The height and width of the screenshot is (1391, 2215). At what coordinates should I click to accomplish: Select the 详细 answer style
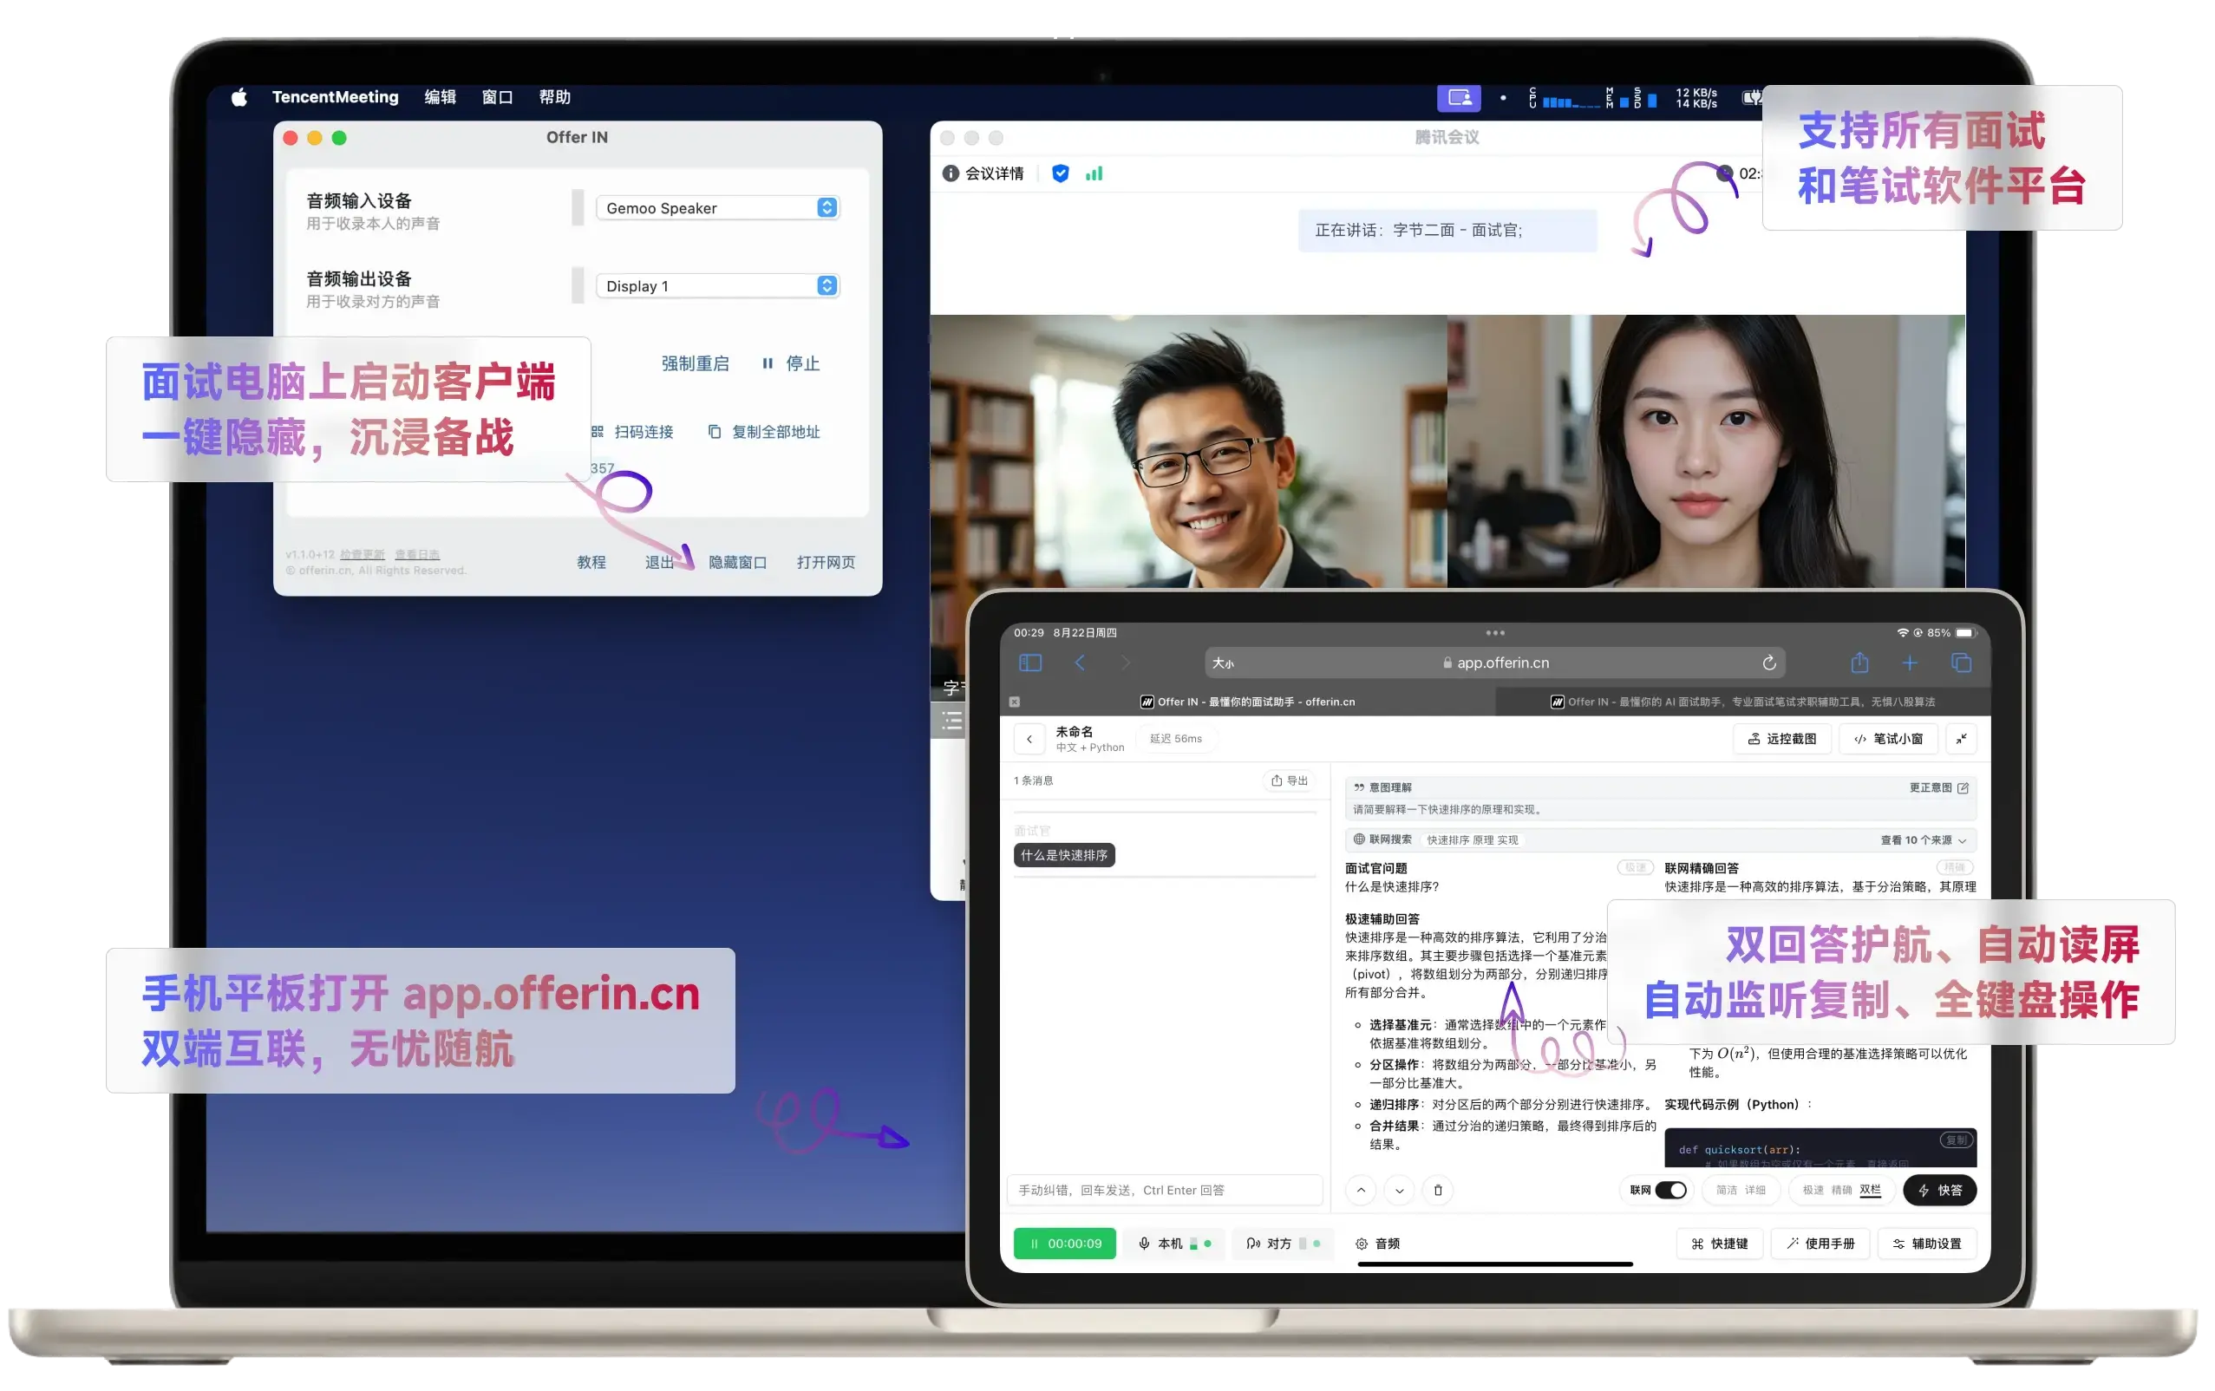1756,1191
